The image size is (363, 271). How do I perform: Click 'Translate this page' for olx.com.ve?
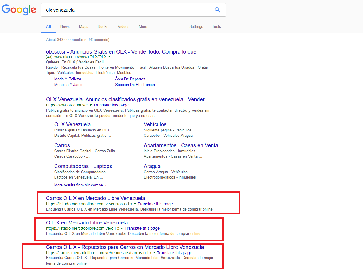coord(111,105)
